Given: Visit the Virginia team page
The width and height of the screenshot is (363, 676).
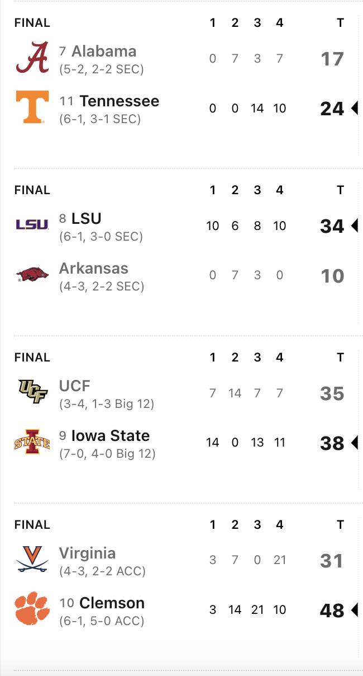Looking at the screenshot, I should coord(88,553).
